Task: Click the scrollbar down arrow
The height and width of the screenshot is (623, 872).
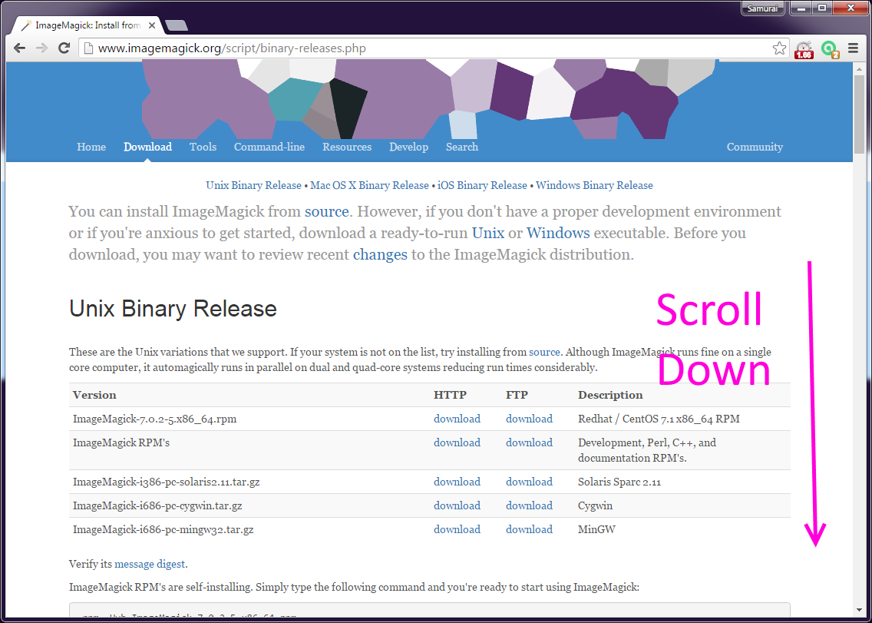Action: [x=859, y=611]
